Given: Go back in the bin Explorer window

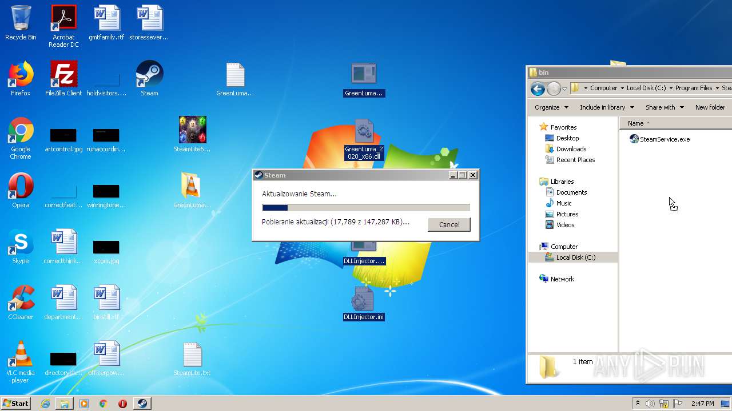Looking at the screenshot, I should [x=538, y=88].
